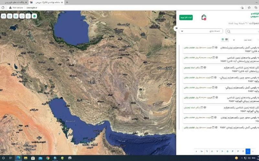This screenshot has width=259, height=161.
Task: Close the active browser tab
Action: (62, 2)
